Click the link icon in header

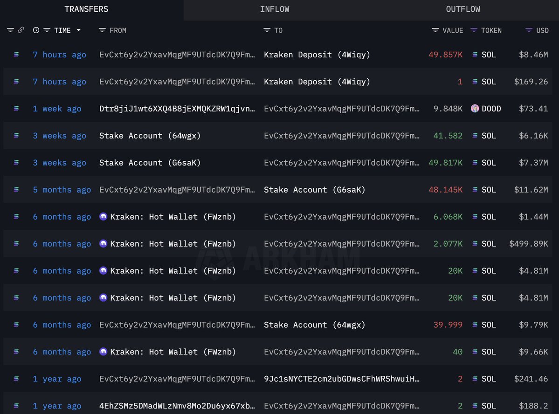[x=21, y=30]
